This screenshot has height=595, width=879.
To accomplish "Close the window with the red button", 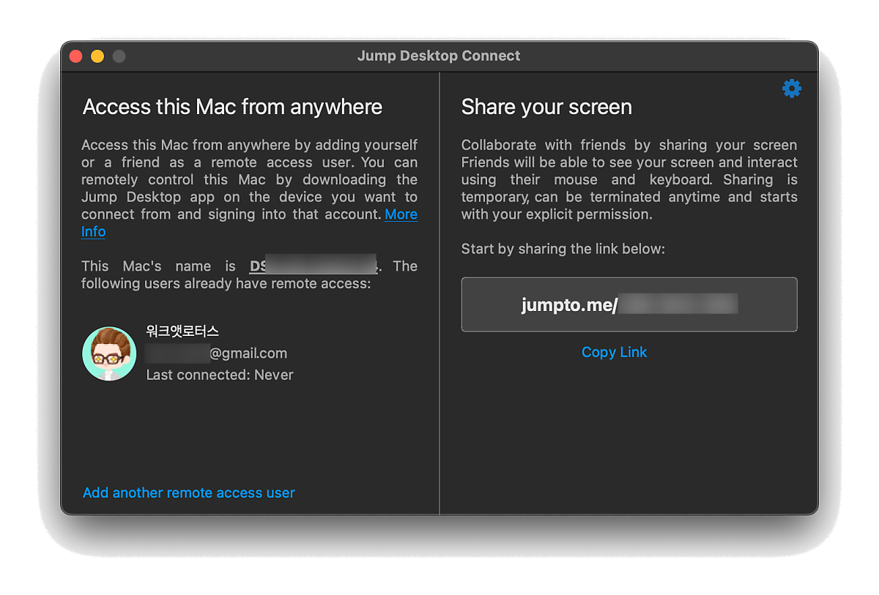I will (x=76, y=56).
